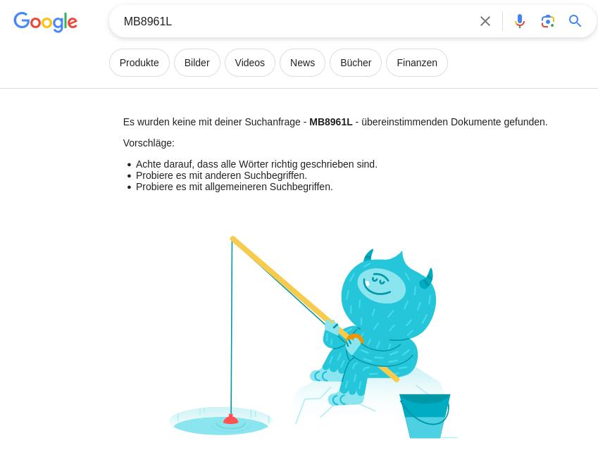The image size is (598, 450).
Task: Click suggestion about allgemeineren Suchbegriffen
Action: (234, 187)
